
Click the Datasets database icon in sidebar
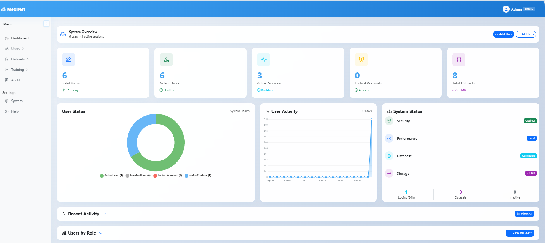click(7, 59)
